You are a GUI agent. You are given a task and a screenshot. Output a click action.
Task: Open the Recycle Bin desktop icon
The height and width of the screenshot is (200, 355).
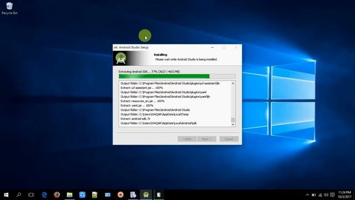tap(9, 8)
